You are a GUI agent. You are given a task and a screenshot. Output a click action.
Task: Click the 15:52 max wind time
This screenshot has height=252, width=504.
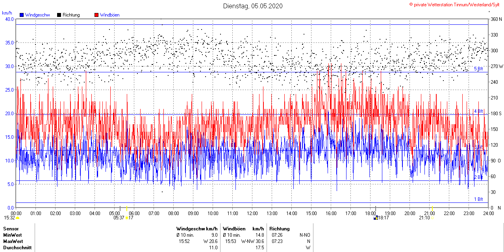[184, 241]
